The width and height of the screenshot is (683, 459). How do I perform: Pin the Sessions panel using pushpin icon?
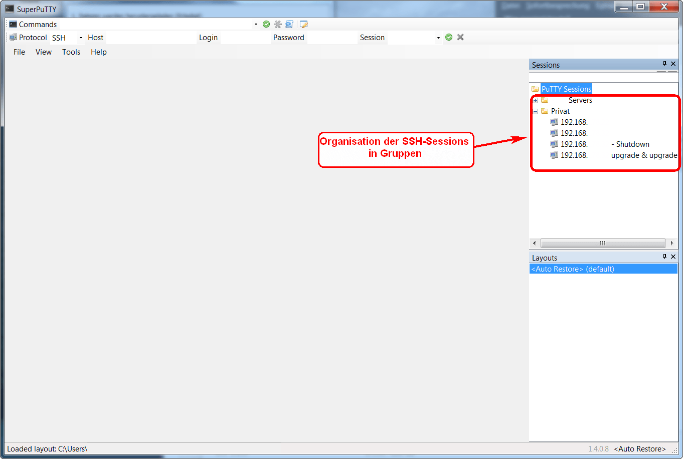point(665,64)
